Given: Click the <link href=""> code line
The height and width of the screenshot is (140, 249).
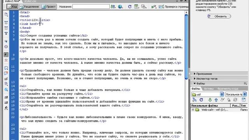Looking at the screenshot, I should [32, 24].
